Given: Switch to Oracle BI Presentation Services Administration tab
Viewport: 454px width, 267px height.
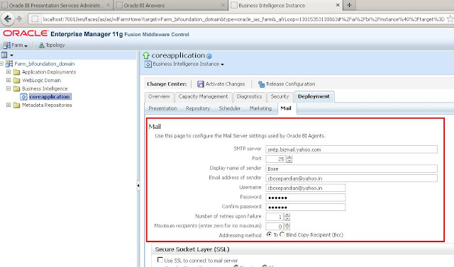Looking at the screenshot, I should pyautogui.click(x=55, y=5).
